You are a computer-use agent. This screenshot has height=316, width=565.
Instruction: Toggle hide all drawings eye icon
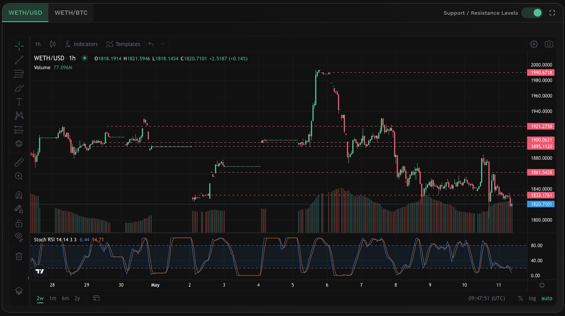(x=19, y=236)
